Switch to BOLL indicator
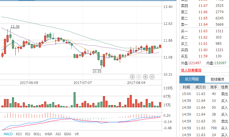The image size is (229, 137). click(x=37, y=134)
